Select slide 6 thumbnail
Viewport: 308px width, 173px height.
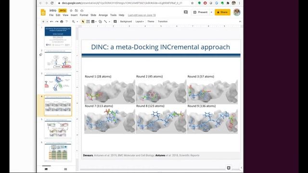(x=58, y=151)
